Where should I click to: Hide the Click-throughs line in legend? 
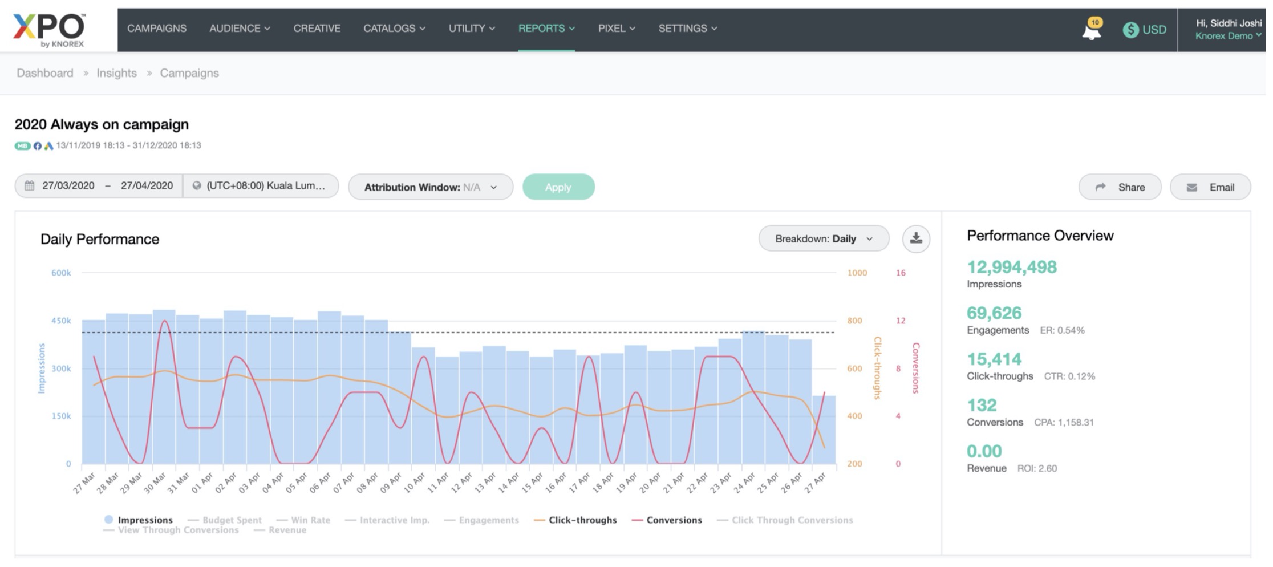[x=575, y=520]
